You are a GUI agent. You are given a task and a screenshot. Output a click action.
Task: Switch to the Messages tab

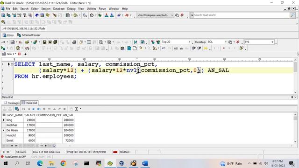[12, 103]
